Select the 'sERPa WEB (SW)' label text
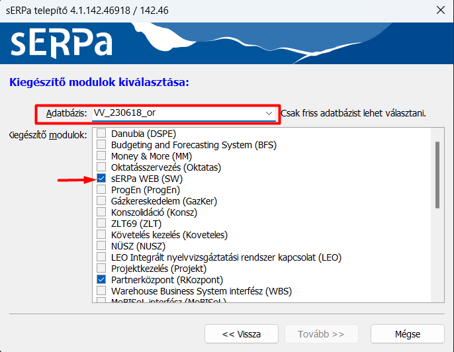The width and height of the screenshot is (454, 352). pyautogui.click(x=147, y=179)
